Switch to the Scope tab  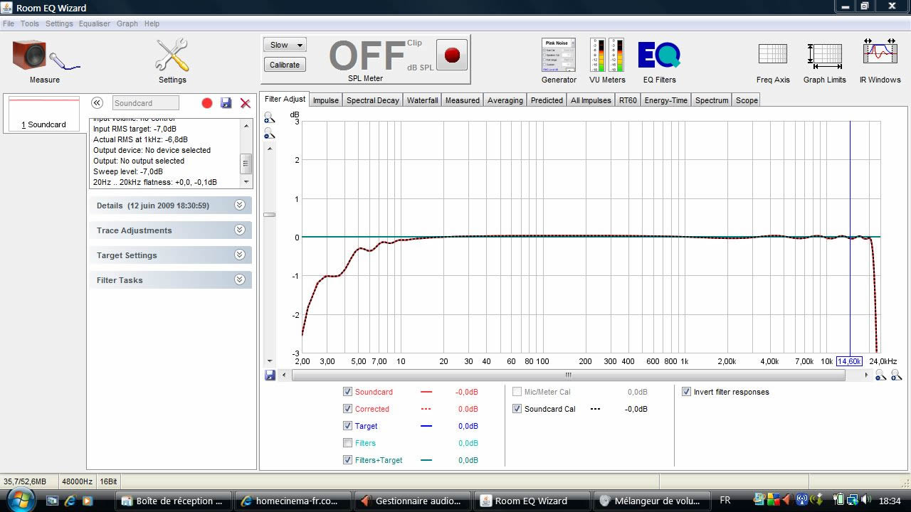[x=747, y=100]
